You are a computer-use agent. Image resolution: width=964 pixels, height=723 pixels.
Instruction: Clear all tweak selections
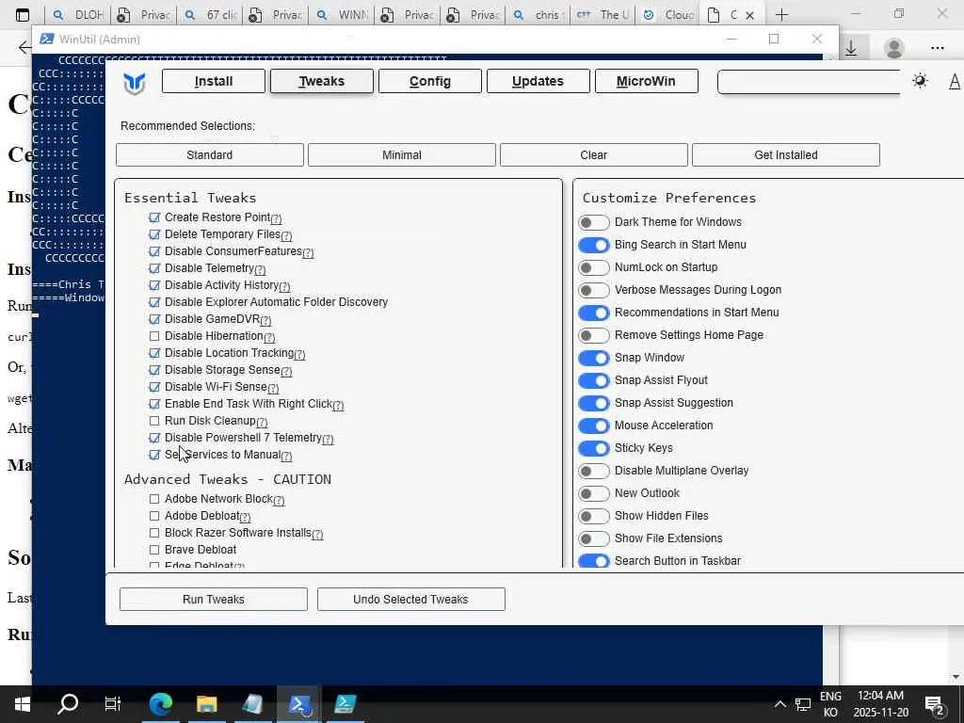point(594,155)
